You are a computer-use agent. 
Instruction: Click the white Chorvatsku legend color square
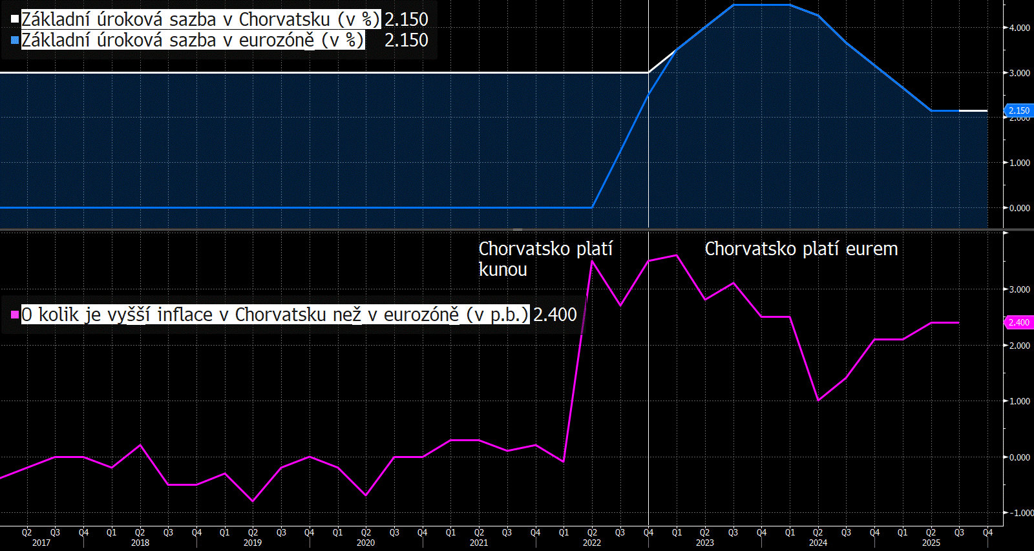pos(15,19)
